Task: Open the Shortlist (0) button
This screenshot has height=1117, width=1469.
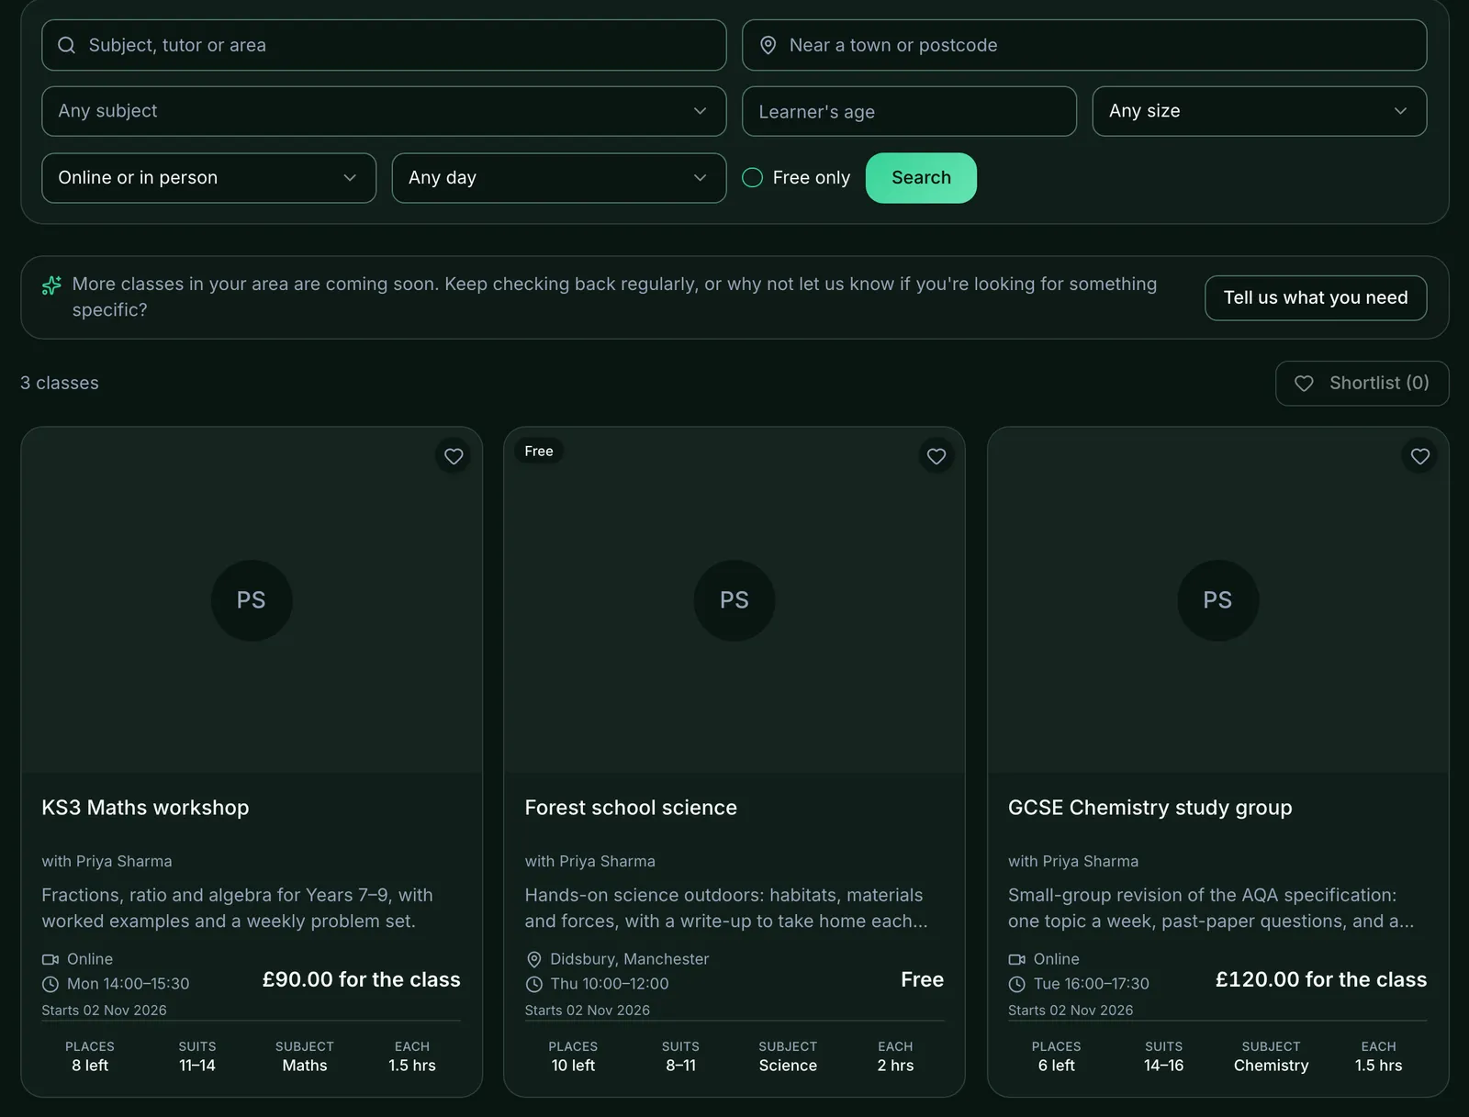Action: point(1362,384)
